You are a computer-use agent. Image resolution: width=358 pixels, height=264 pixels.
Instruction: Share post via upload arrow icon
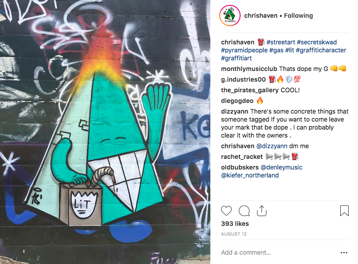[x=261, y=210]
